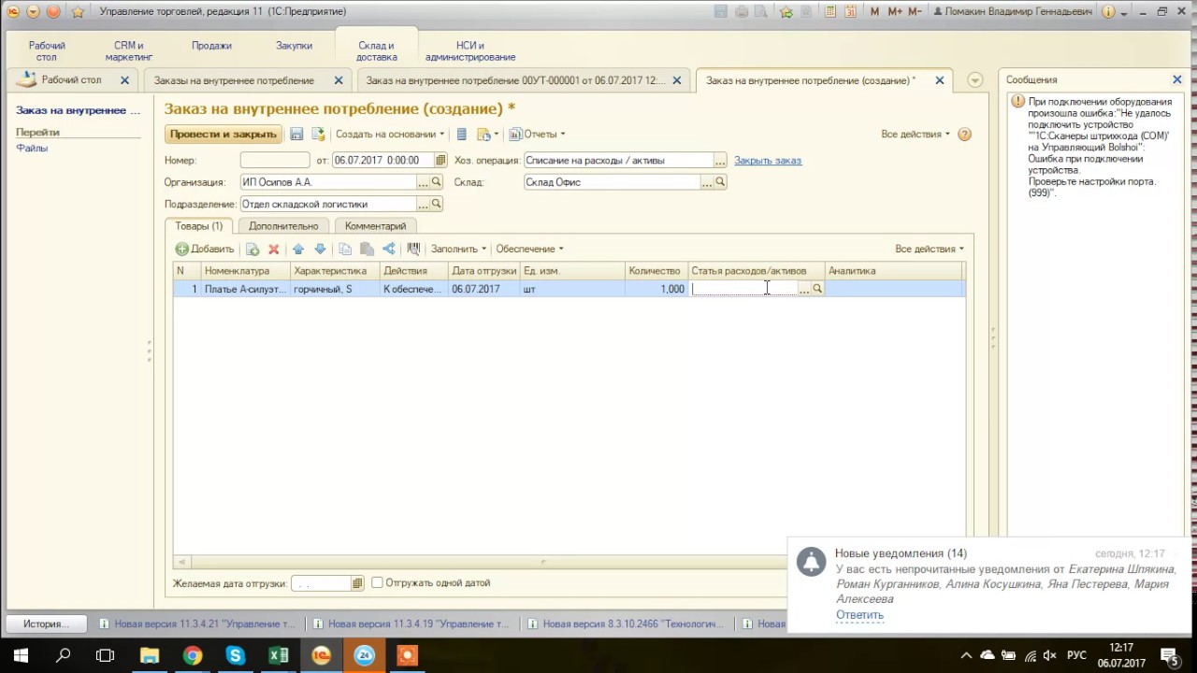This screenshot has height=673, width=1197.
Task: Click the magnifier next to ИП Осипов А.А.
Action: coord(436,182)
